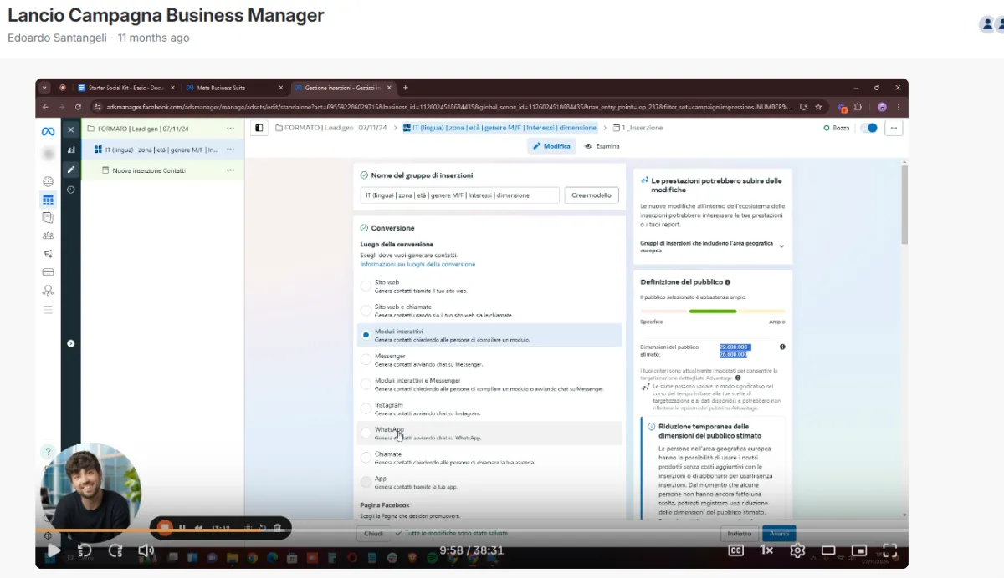Change the 1x playback speed
This screenshot has width=1004, height=578.
766,550
